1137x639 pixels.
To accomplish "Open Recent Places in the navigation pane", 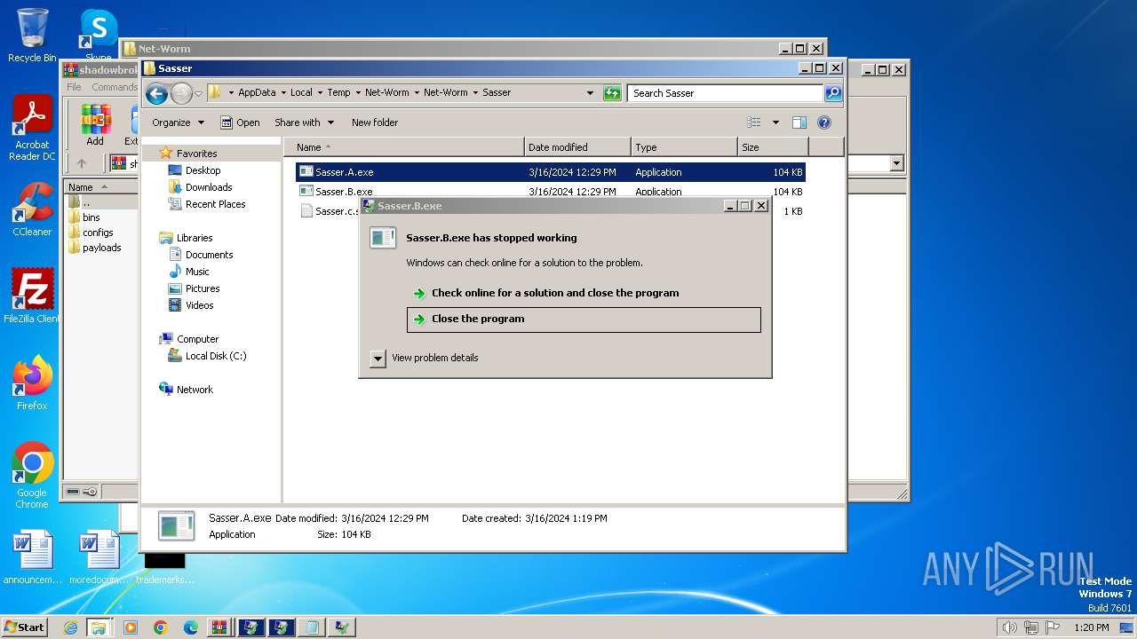I will point(215,204).
